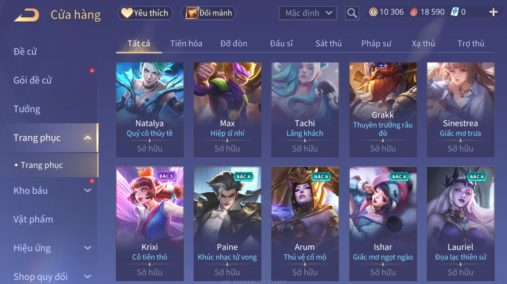Open Đổi mảnh fragment exchange
This screenshot has width=507, height=284.
pyautogui.click(x=208, y=13)
